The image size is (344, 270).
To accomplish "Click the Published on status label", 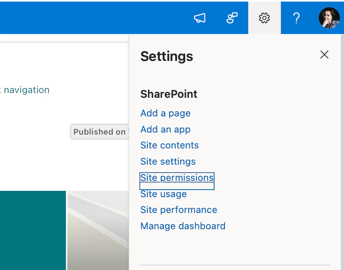I will click(x=99, y=131).
